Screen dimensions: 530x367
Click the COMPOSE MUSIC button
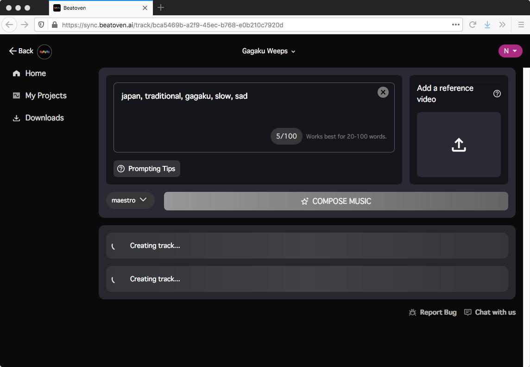point(335,201)
